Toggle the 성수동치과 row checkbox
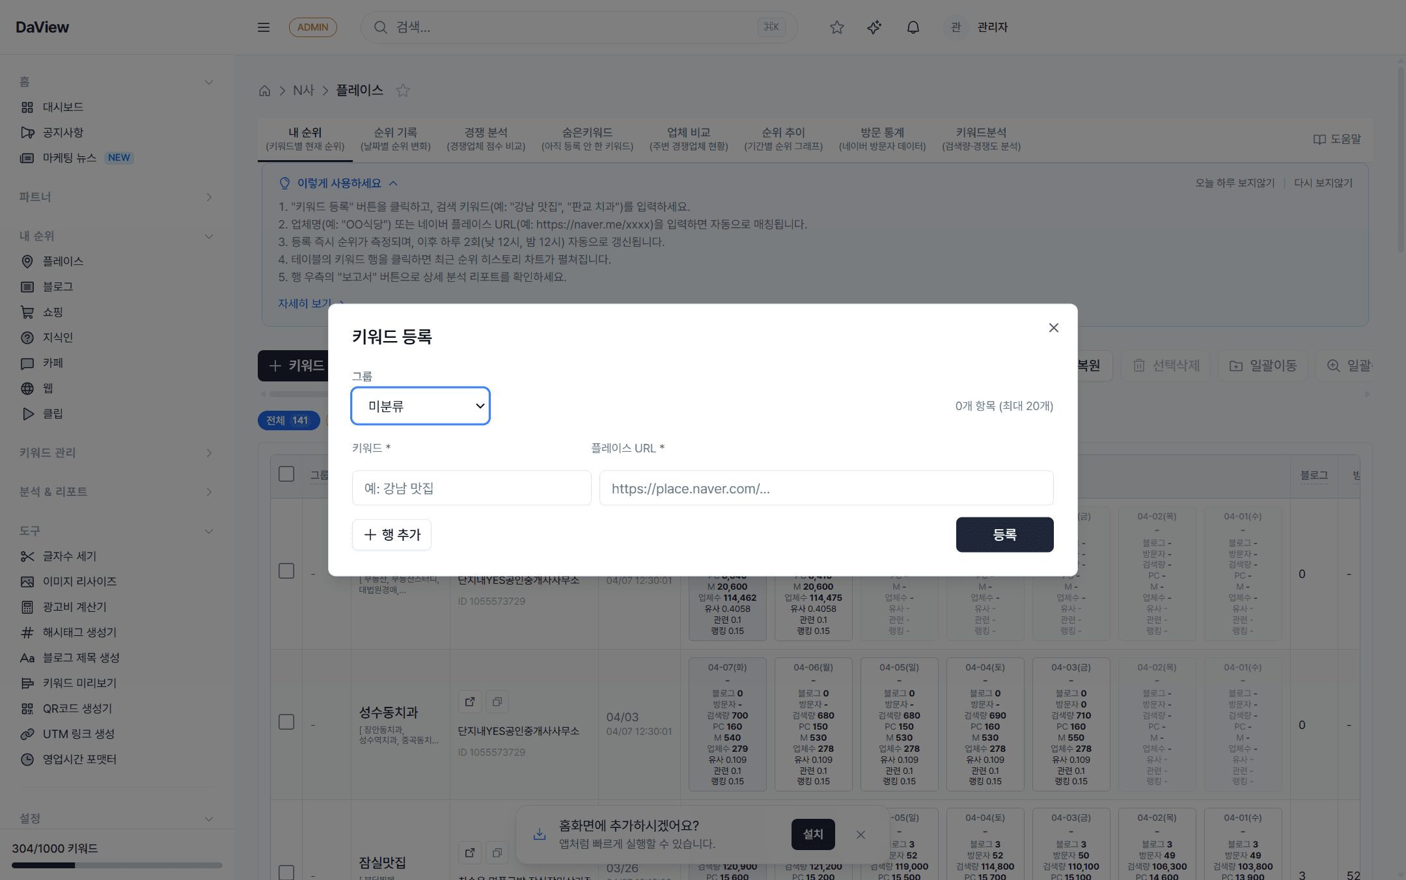Image resolution: width=1406 pixels, height=880 pixels. [x=286, y=721]
